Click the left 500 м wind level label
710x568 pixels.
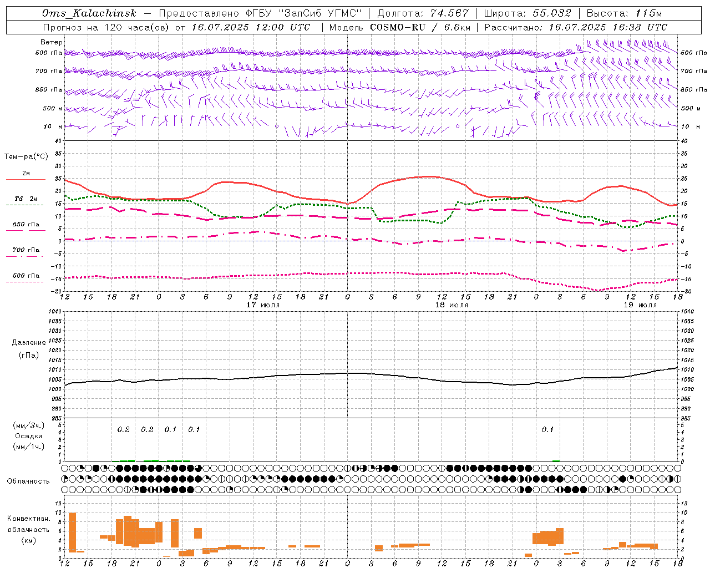(49, 108)
